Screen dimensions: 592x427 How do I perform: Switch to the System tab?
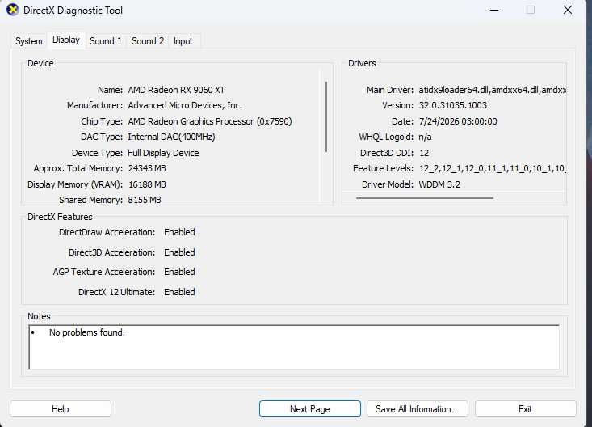click(29, 41)
